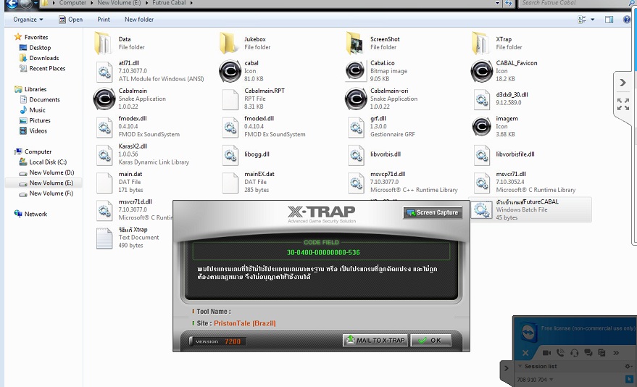Click the New folder toolbar button
The image size is (637, 387).
click(139, 19)
